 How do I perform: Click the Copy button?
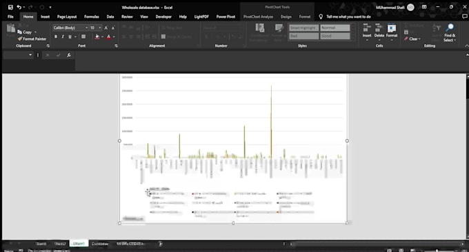point(25,32)
